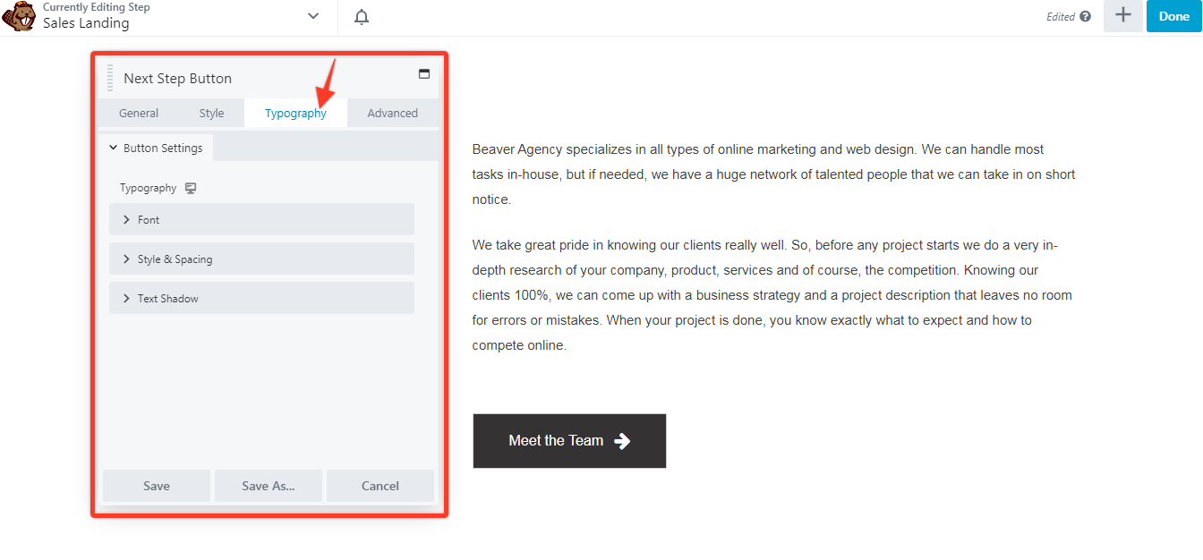The width and height of the screenshot is (1203, 560).
Task: Open the notifications bell icon
Action: [x=362, y=17]
